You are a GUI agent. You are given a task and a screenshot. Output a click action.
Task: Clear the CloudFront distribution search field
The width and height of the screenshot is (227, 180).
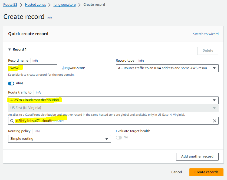tap(214, 121)
